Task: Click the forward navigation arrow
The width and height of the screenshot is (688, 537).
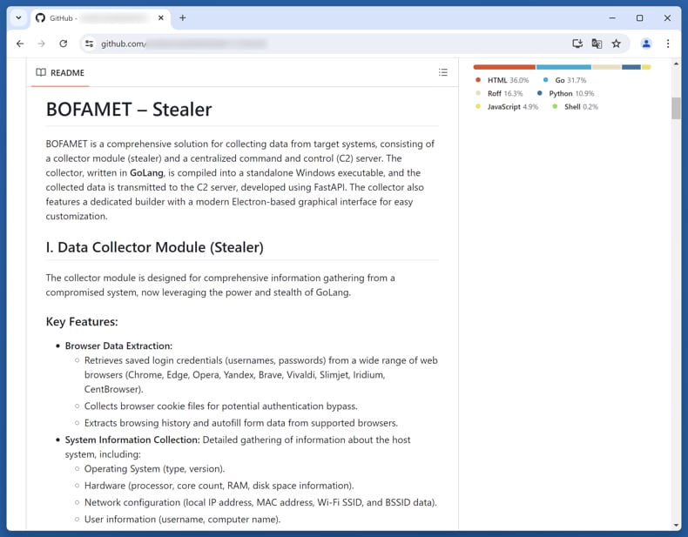Action: click(x=41, y=44)
